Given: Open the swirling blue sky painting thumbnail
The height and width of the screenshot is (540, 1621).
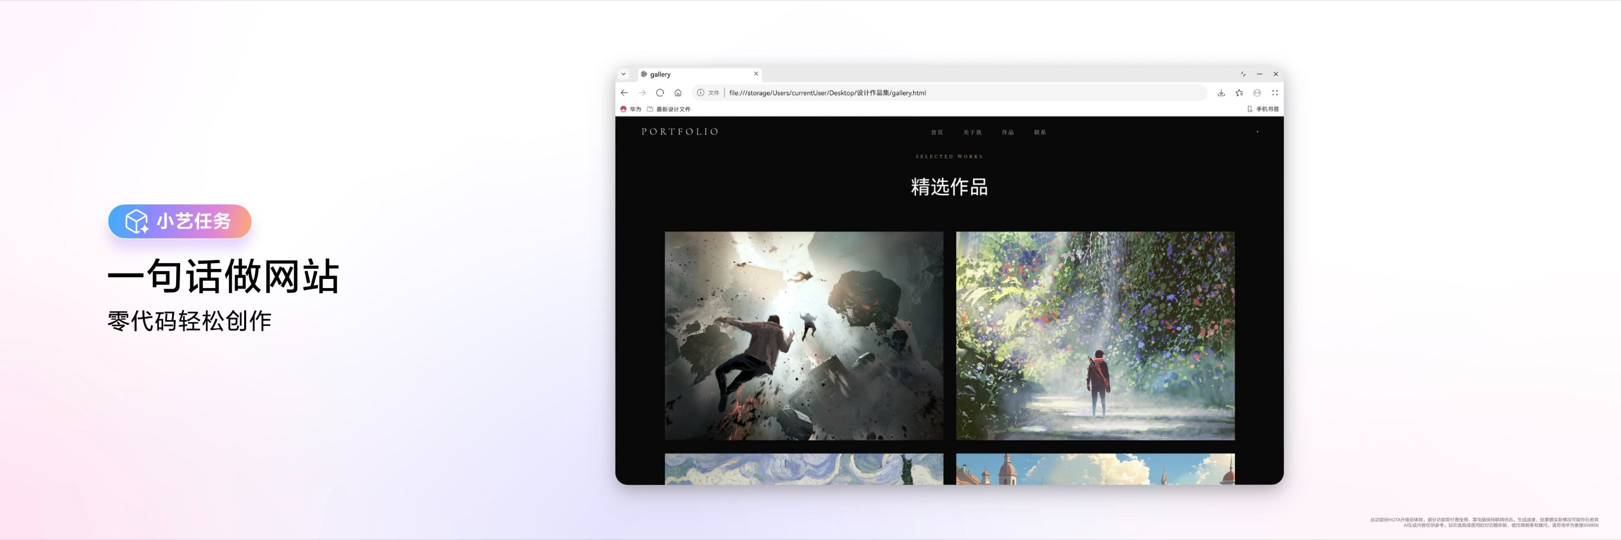Looking at the screenshot, I should click(803, 469).
